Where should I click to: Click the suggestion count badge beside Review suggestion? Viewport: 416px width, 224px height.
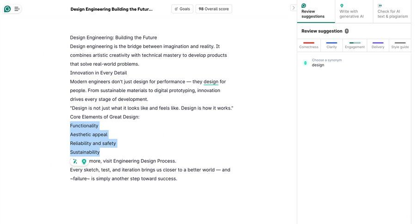pyautogui.click(x=347, y=31)
